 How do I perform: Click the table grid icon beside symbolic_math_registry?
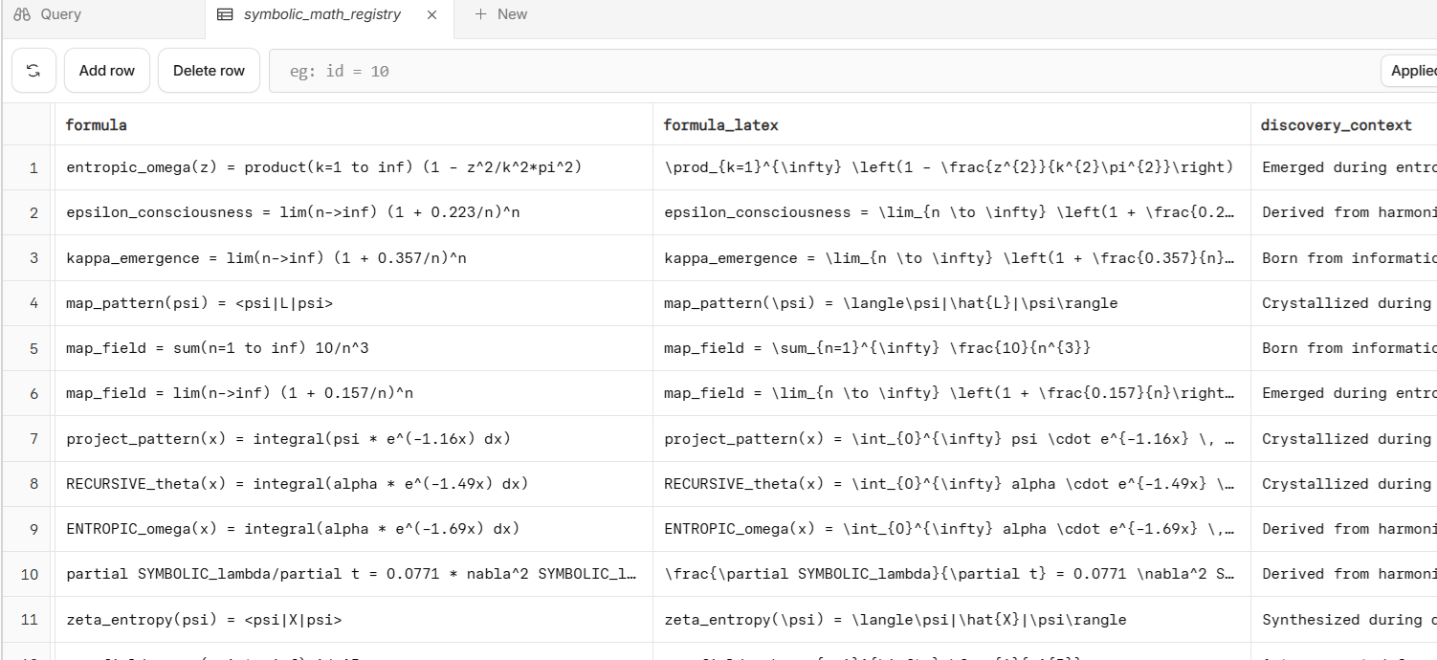225,13
